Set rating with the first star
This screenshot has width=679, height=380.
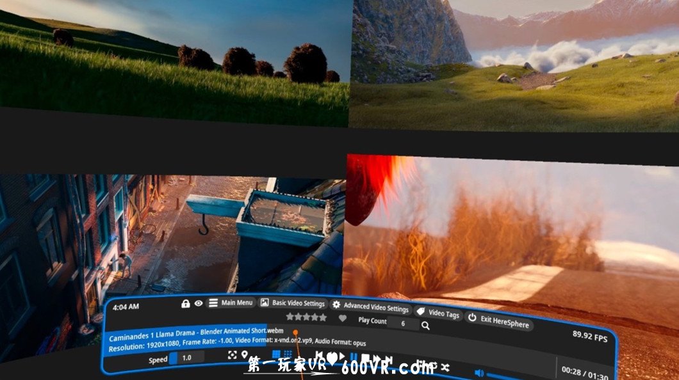tap(290, 317)
